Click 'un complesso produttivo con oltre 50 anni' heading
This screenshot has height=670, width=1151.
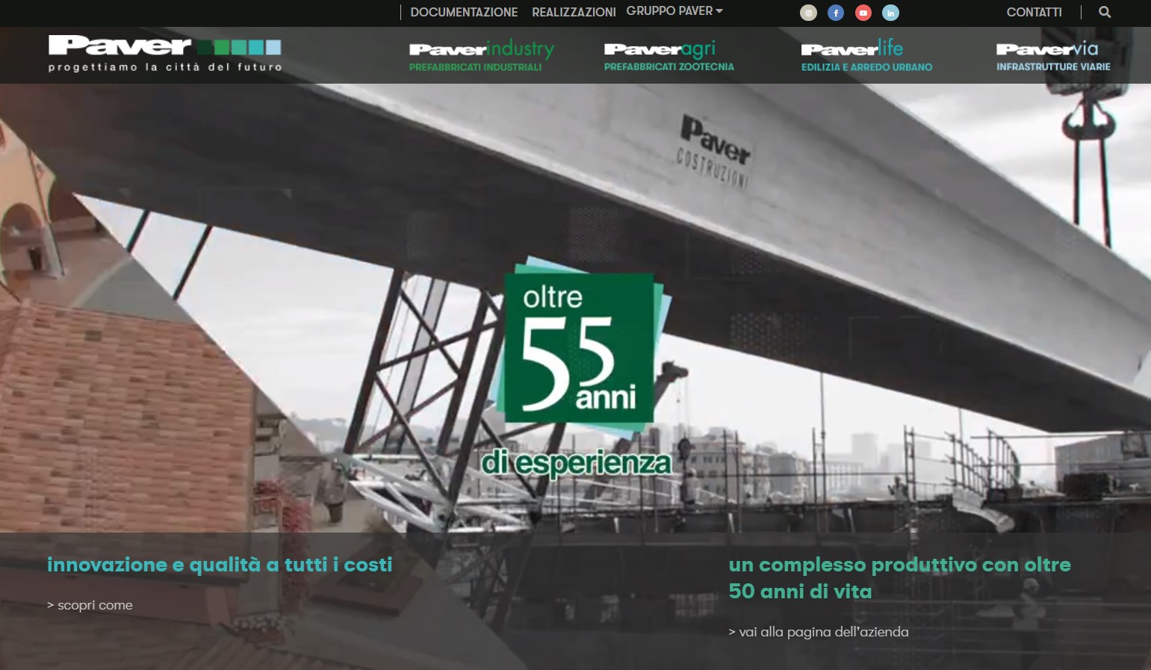point(899,578)
